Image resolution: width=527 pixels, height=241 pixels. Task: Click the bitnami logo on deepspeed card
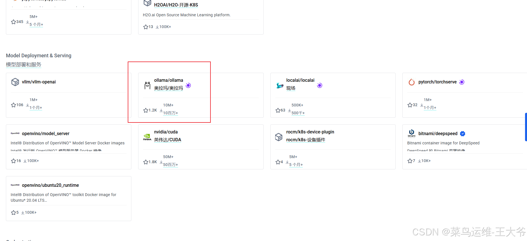click(x=412, y=133)
